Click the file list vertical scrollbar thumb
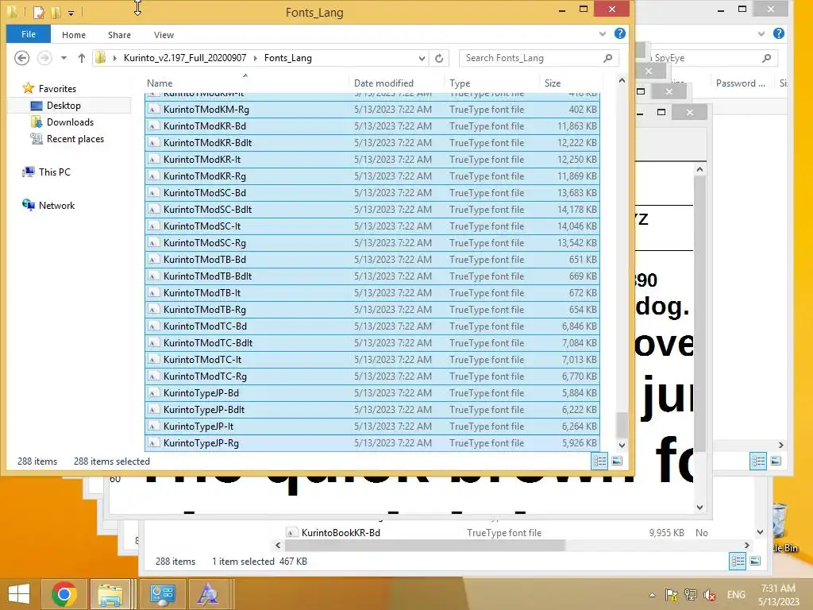This screenshot has width=813, height=610. click(x=622, y=426)
